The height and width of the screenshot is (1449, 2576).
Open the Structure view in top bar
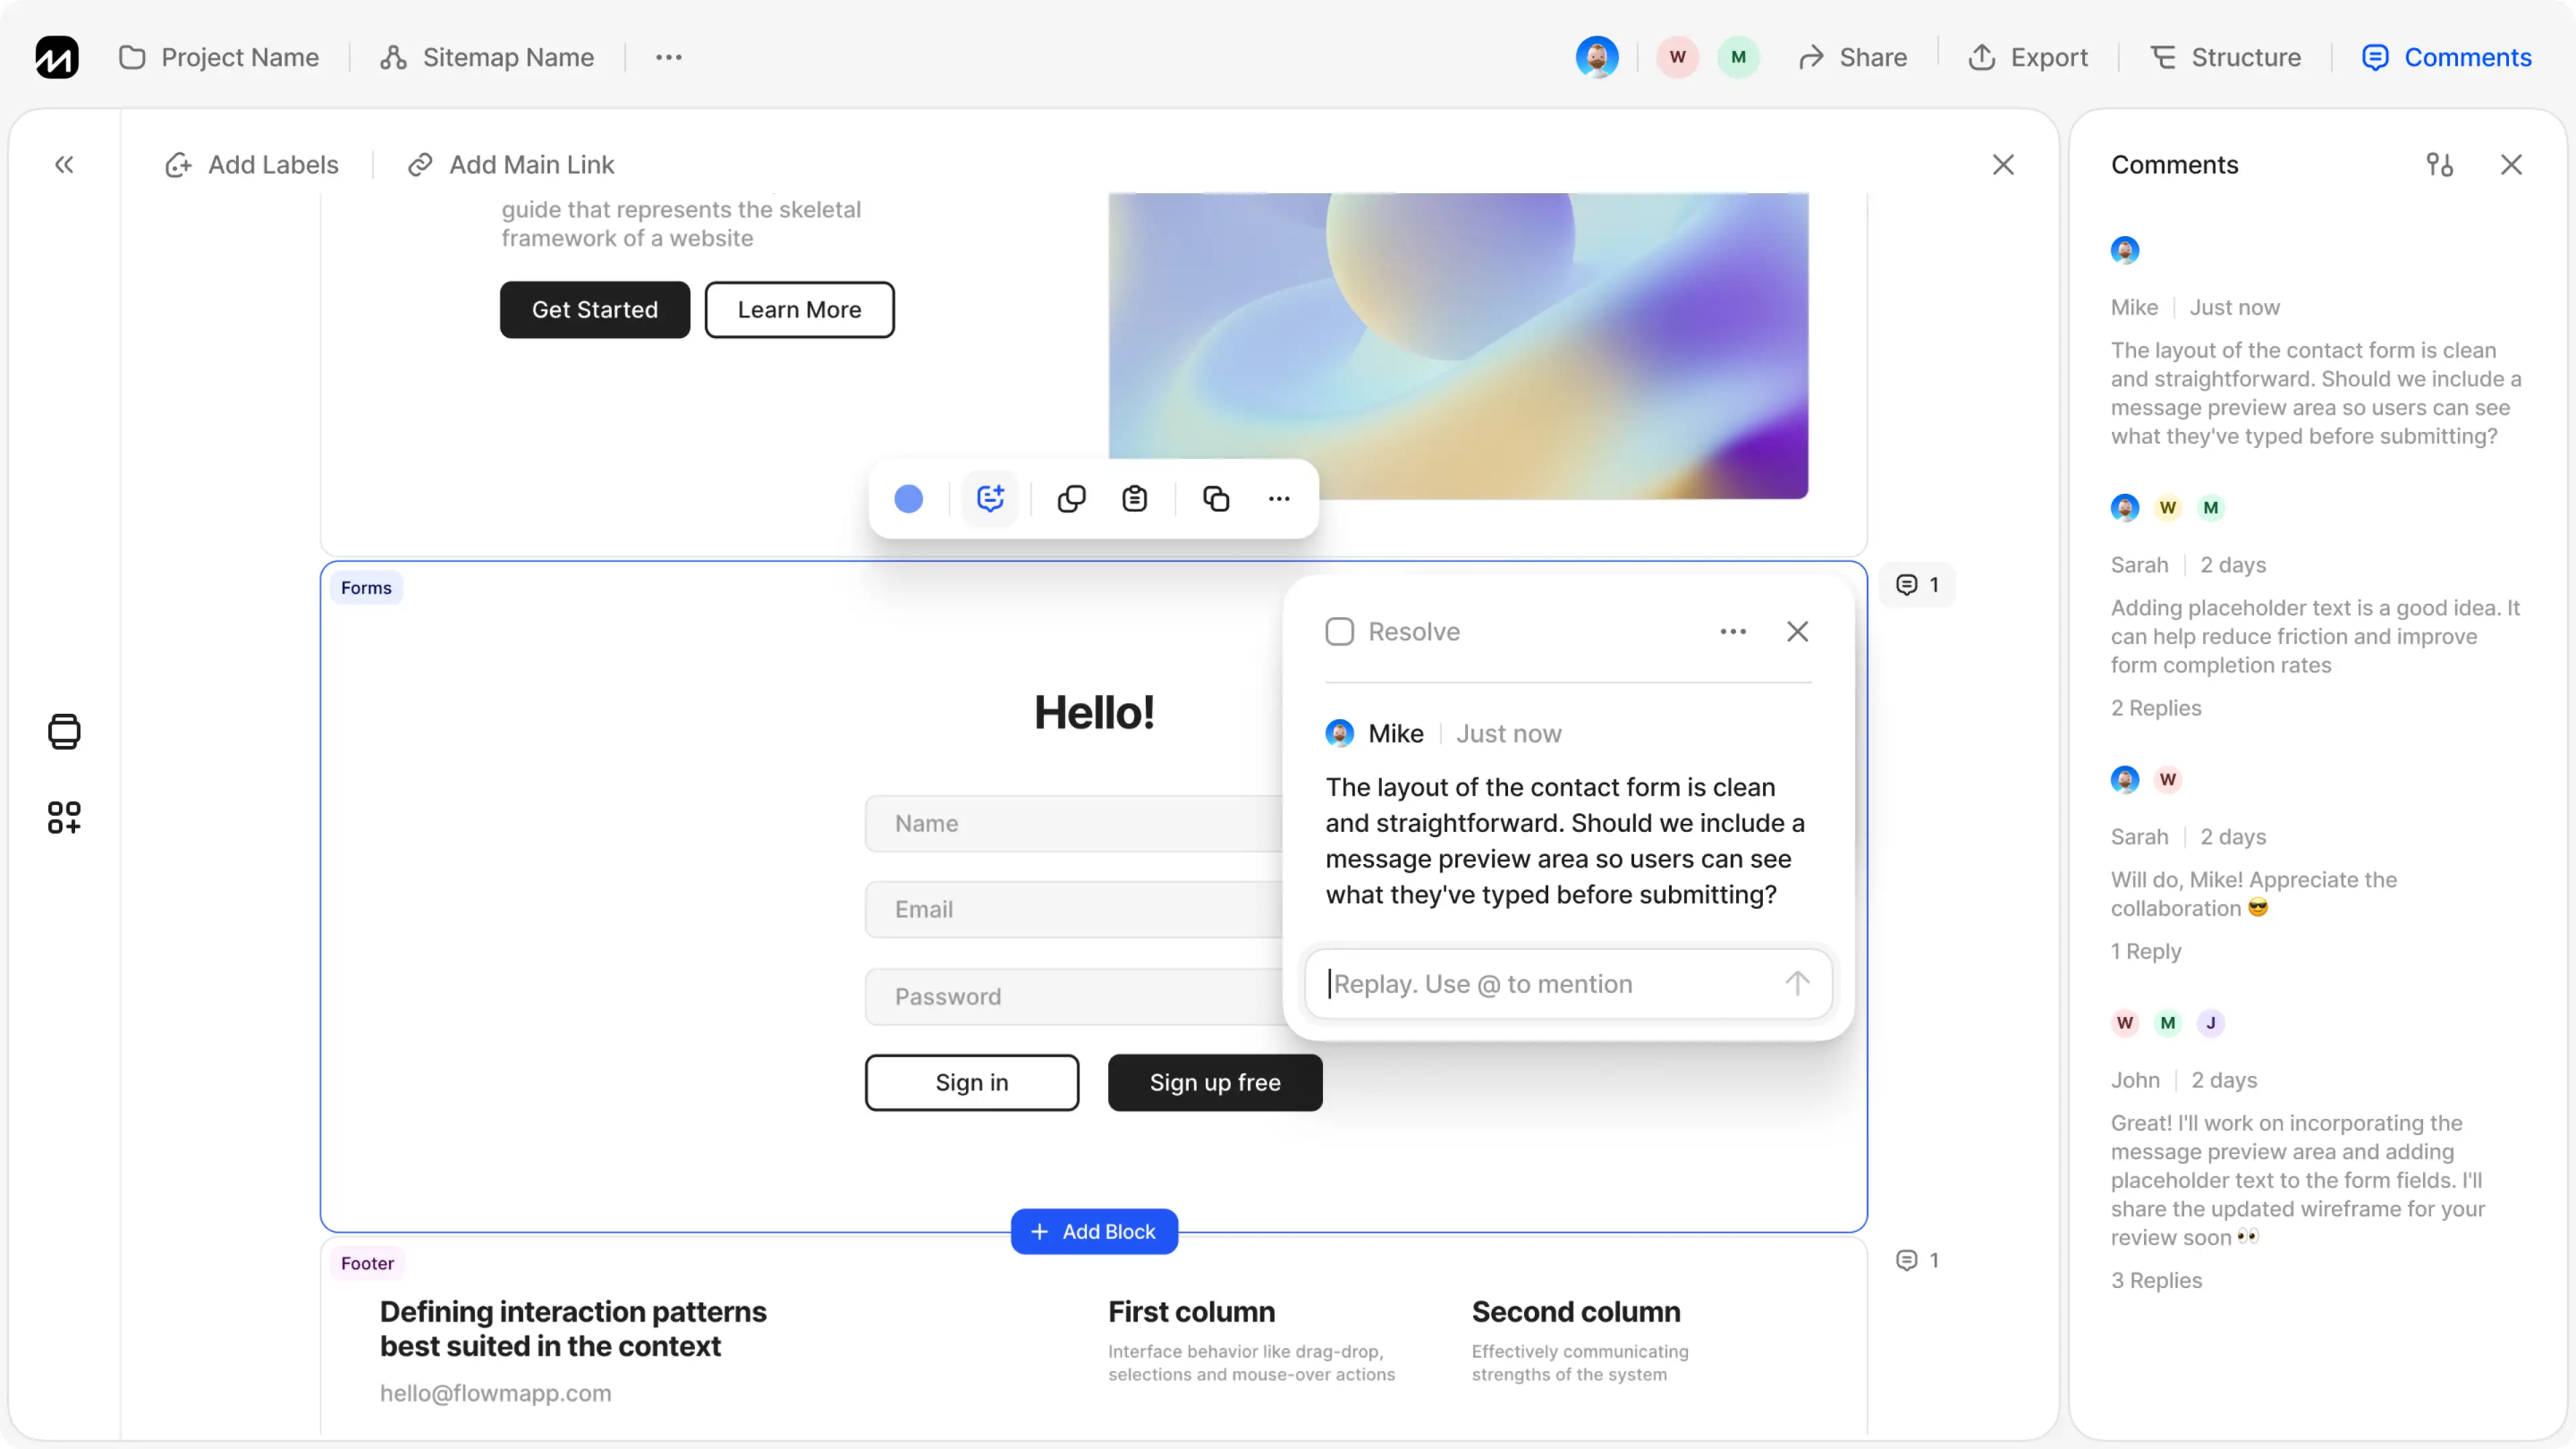[2226, 57]
